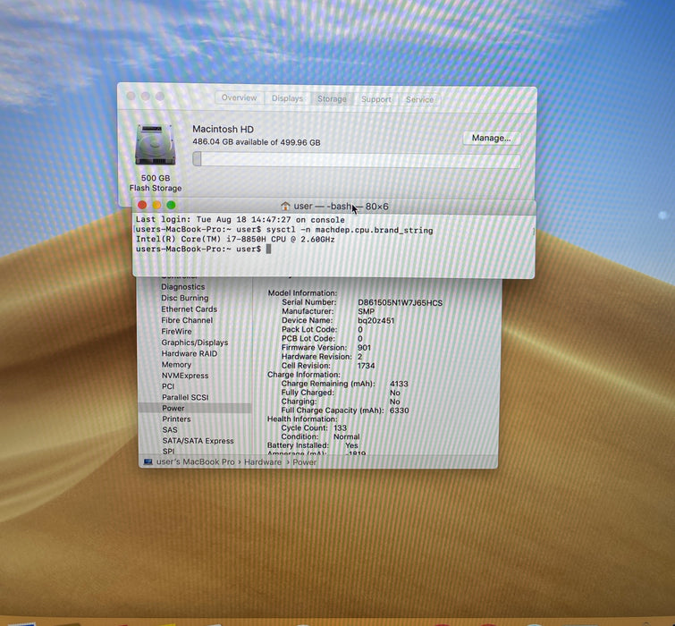Select PCI in sidebar

point(168,386)
